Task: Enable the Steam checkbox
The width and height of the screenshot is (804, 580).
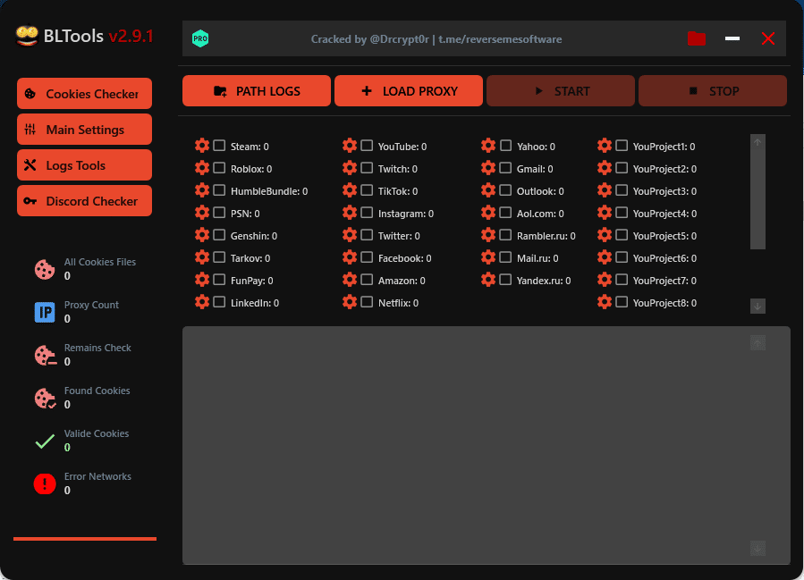Action: [217, 146]
